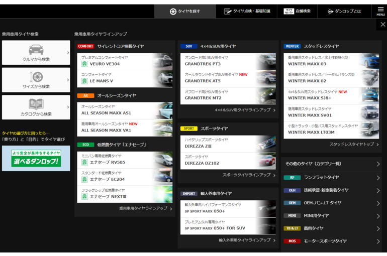Viewport: 387px width, 256px height.
Task: Open WINTER MAXX LT03M tire card
Action: point(331,130)
